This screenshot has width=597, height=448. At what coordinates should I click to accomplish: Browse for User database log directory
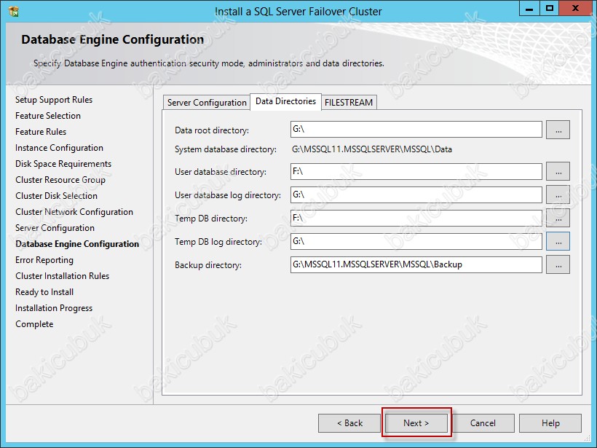[x=558, y=195]
